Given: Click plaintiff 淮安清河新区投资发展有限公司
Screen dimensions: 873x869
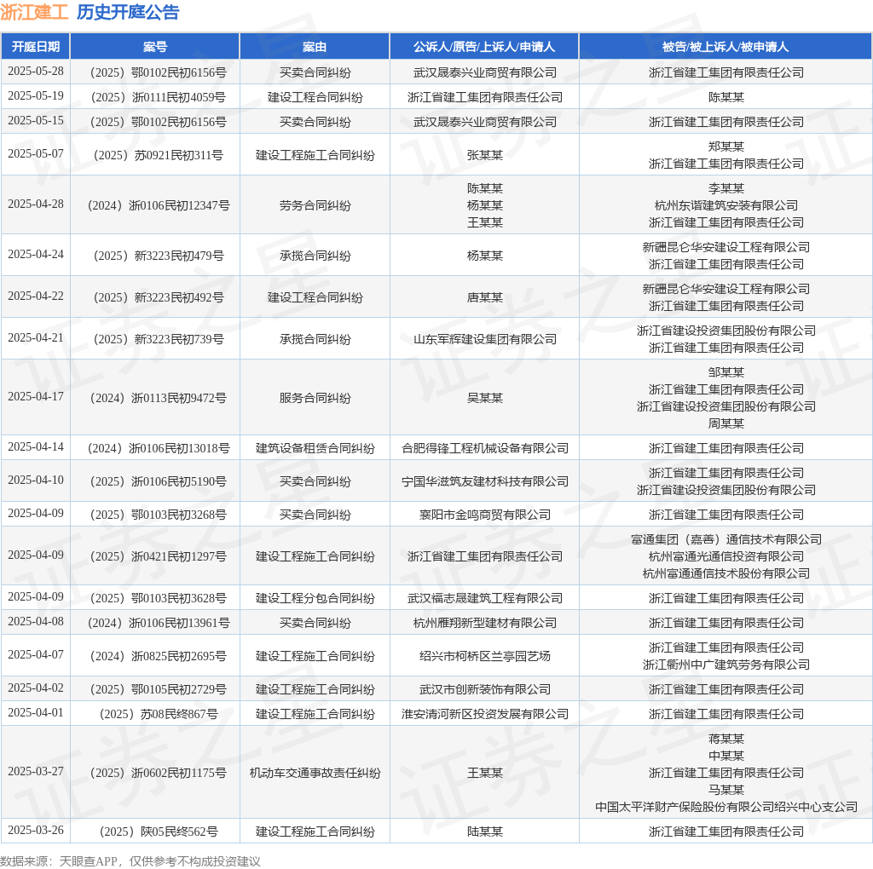Looking at the screenshot, I should 485,714.
